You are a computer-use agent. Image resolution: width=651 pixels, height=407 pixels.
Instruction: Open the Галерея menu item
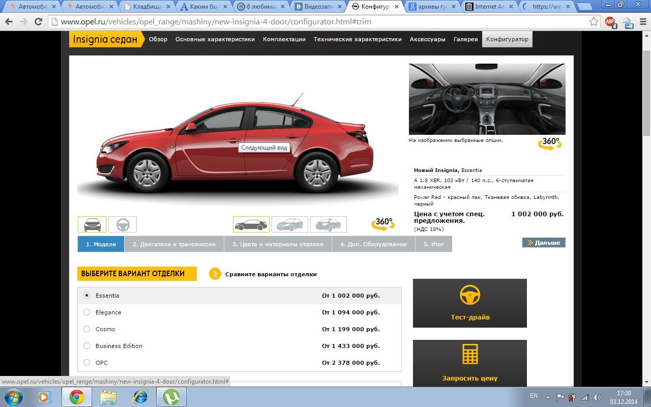(x=466, y=39)
